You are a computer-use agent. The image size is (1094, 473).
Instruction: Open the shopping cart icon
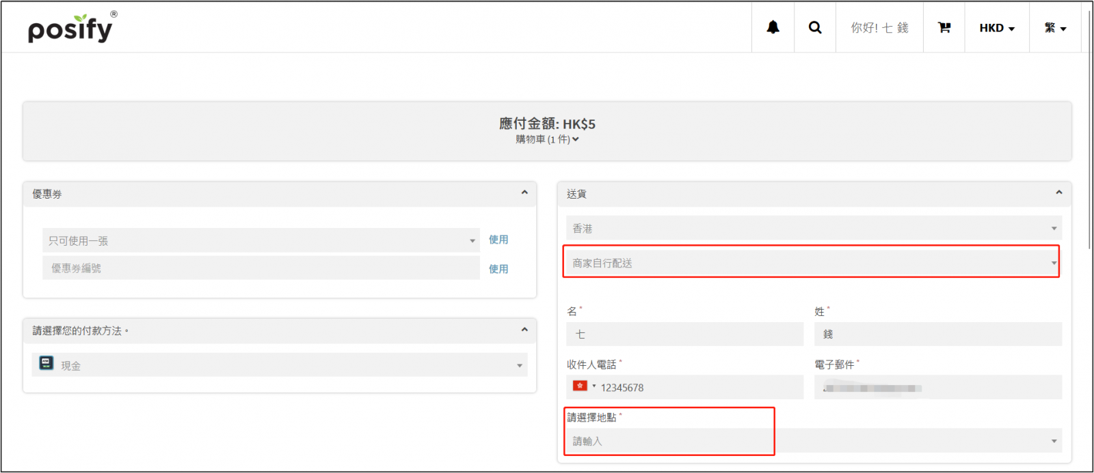[944, 27]
